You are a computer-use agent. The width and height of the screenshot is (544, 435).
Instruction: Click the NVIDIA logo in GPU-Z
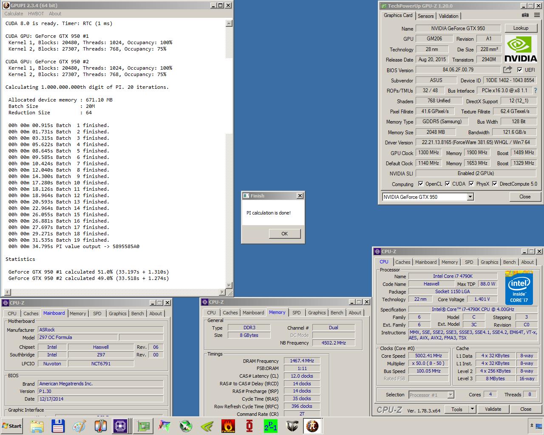[521, 49]
